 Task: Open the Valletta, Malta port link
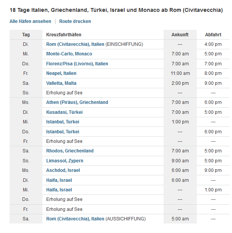pos(61,83)
